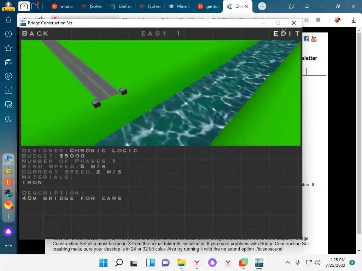Toggle night mode moon icon
Viewport: 362px width, 271px height.
8,119
